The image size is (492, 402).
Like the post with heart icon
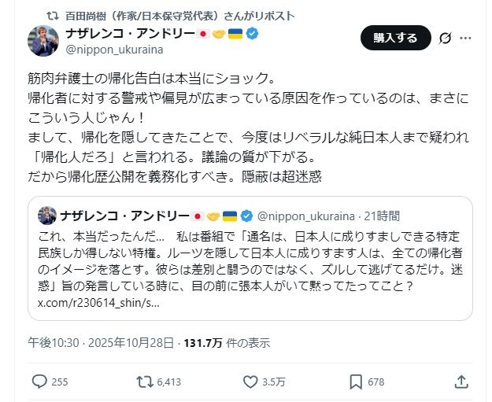tap(250, 382)
